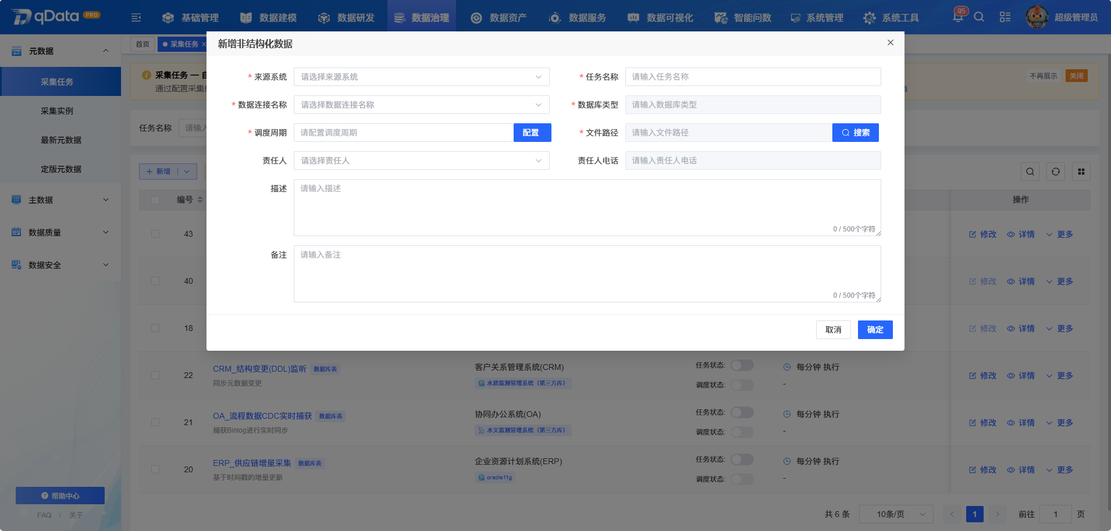Click the 帮助中心 button
This screenshot has height=531, width=1111.
60,496
